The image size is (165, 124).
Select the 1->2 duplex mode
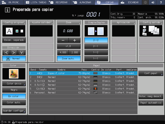point(96,52)
